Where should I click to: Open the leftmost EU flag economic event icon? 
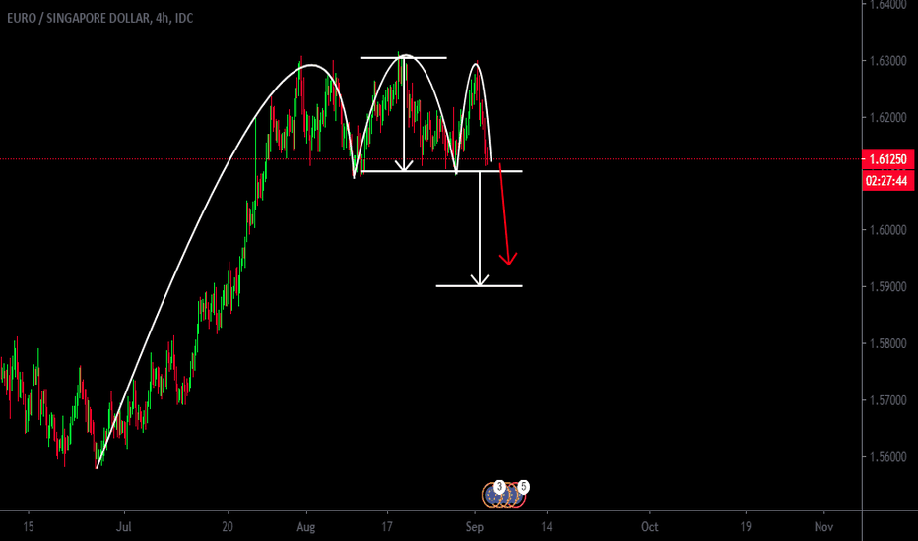click(x=492, y=496)
